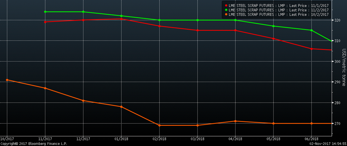Select the orange data point at 12/2017

[x=83, y=101]
